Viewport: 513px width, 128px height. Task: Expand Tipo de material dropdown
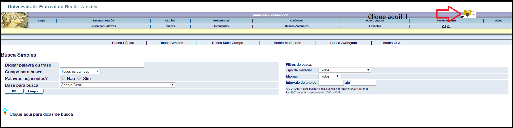[345, 70]
